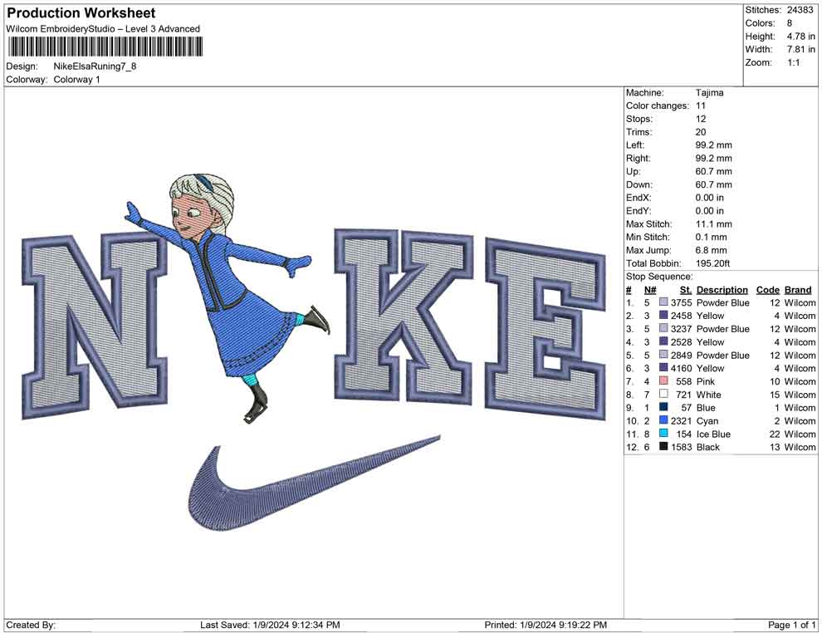Click the Powder Blue swatch for thread 3755

pyautogui.click(x=663, y=302)
